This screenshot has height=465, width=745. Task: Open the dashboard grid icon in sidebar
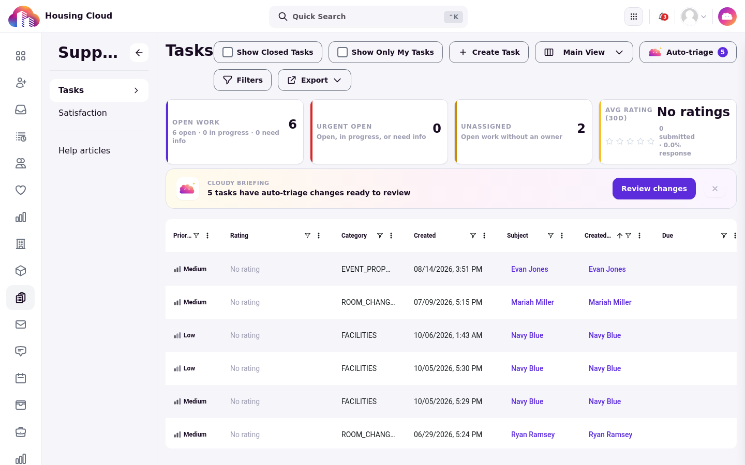pos(21,56)
